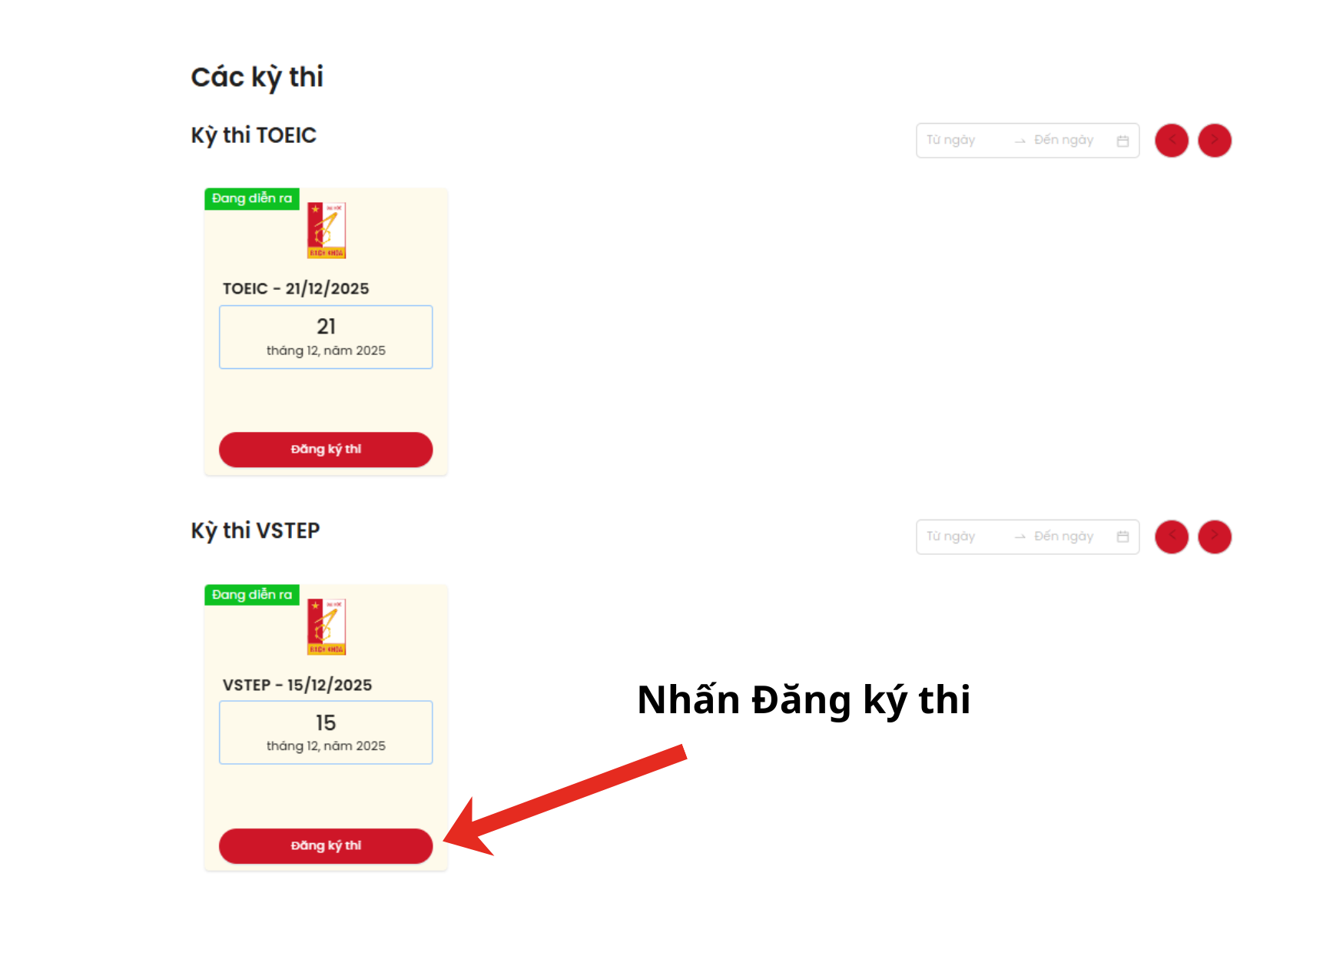Click 'Đang diễn ra' badge on VSTEP card
The image size is (1343, 953).
(x=252, y=595)
